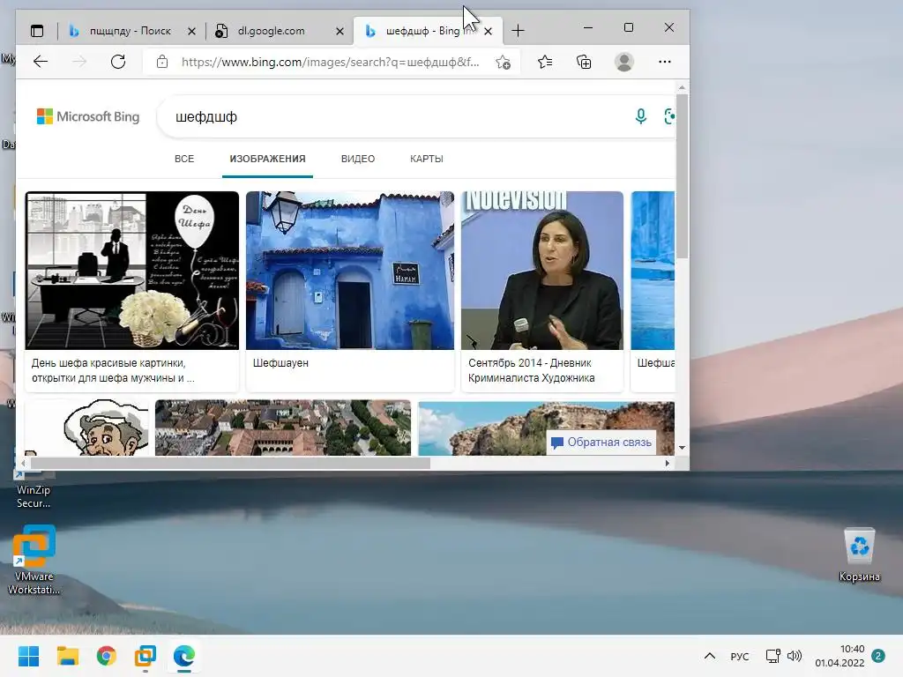Viewport: 903px width, 677px height.
Task: Open Edge Settings and more menu
Action: [665, 62]
